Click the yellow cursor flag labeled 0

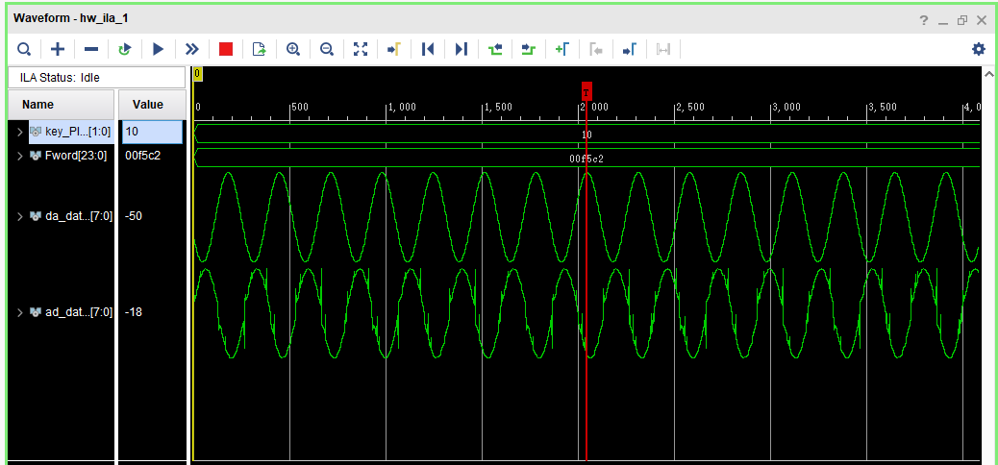pyautogui.click(x=197, y=74)
